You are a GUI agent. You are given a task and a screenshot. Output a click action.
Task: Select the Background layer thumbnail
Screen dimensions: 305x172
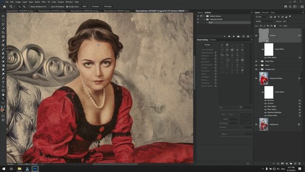point(264,124)
